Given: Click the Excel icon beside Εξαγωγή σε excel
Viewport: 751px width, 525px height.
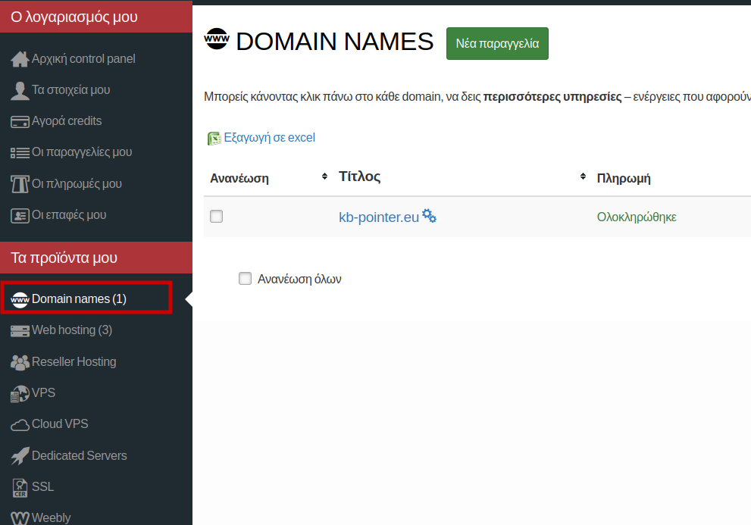Looking at the screenshot, I should [x=214, y=139].
